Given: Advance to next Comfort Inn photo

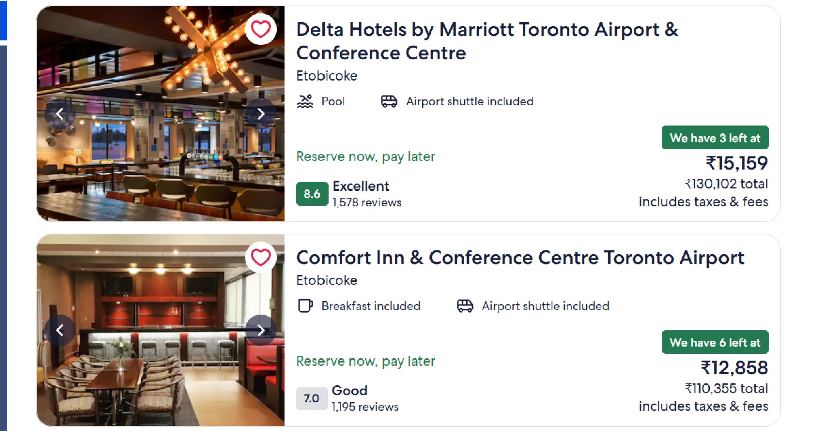Looking at the screenshot, I should [x=260, y=330].
